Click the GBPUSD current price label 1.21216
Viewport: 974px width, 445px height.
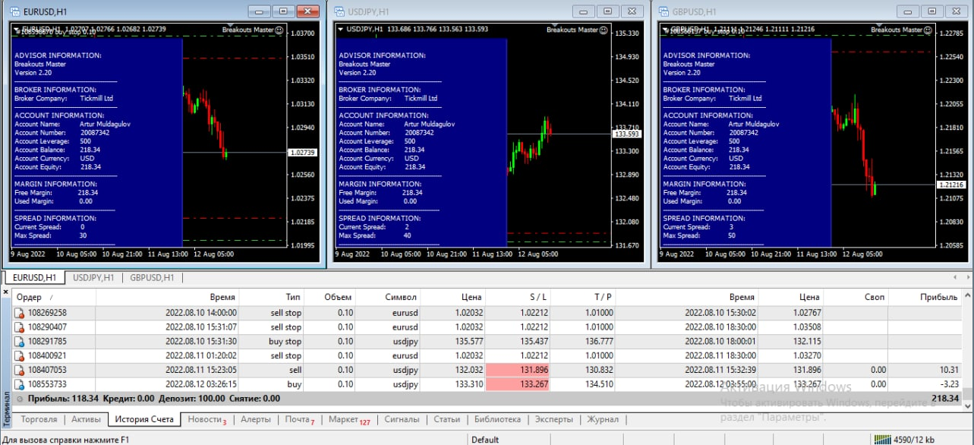[x=951, y=185]
